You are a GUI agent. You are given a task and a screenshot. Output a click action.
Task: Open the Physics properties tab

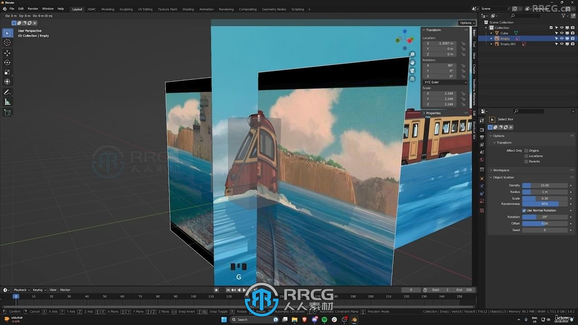click(x=482, y=186)
